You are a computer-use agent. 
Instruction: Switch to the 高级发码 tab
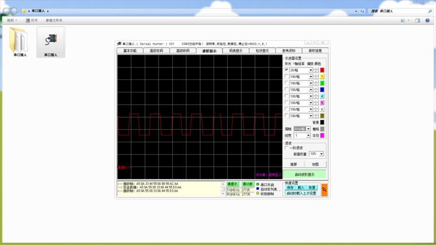[156, 51]
